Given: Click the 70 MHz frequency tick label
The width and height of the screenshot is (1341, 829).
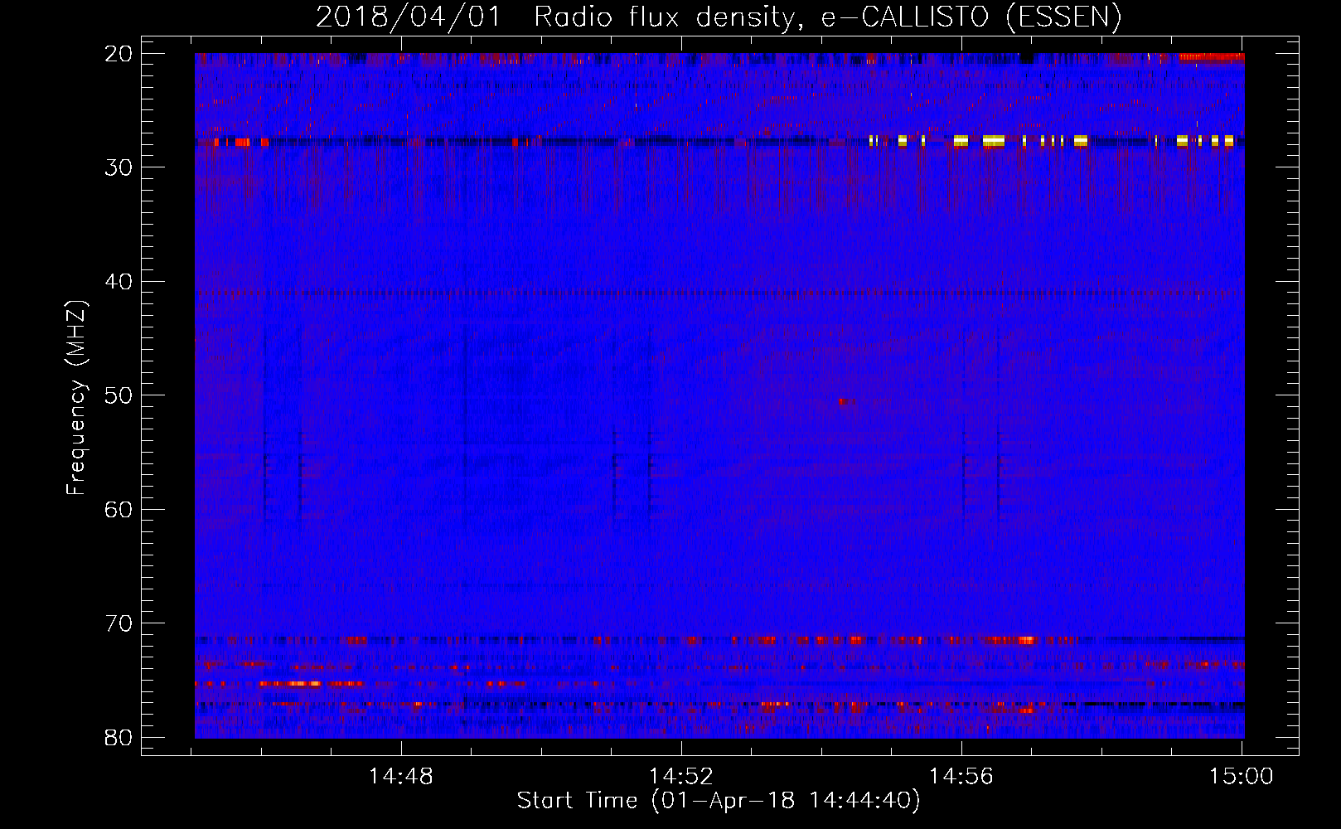Looking at the screenshot, I should [x=119, y=623].
